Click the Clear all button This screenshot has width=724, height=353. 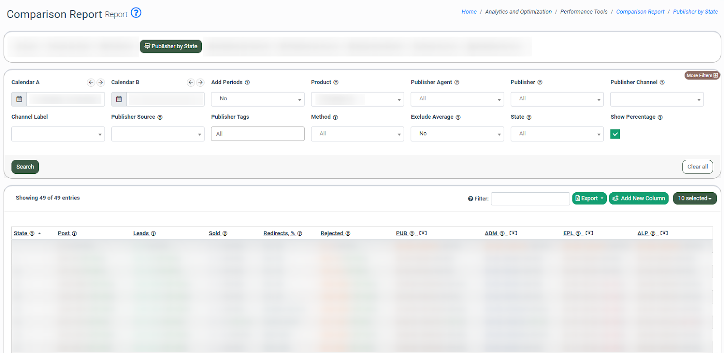tap(697, 167)
